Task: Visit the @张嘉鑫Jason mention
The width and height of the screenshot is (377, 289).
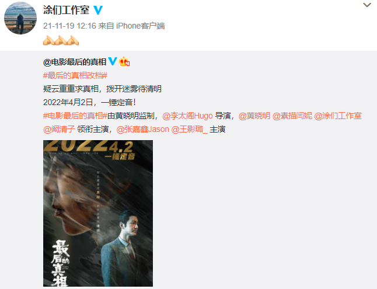Action: click(x=143, y=130)
